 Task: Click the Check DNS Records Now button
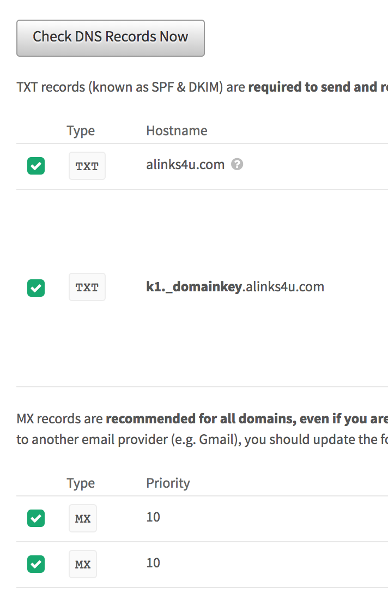point(111,38)
